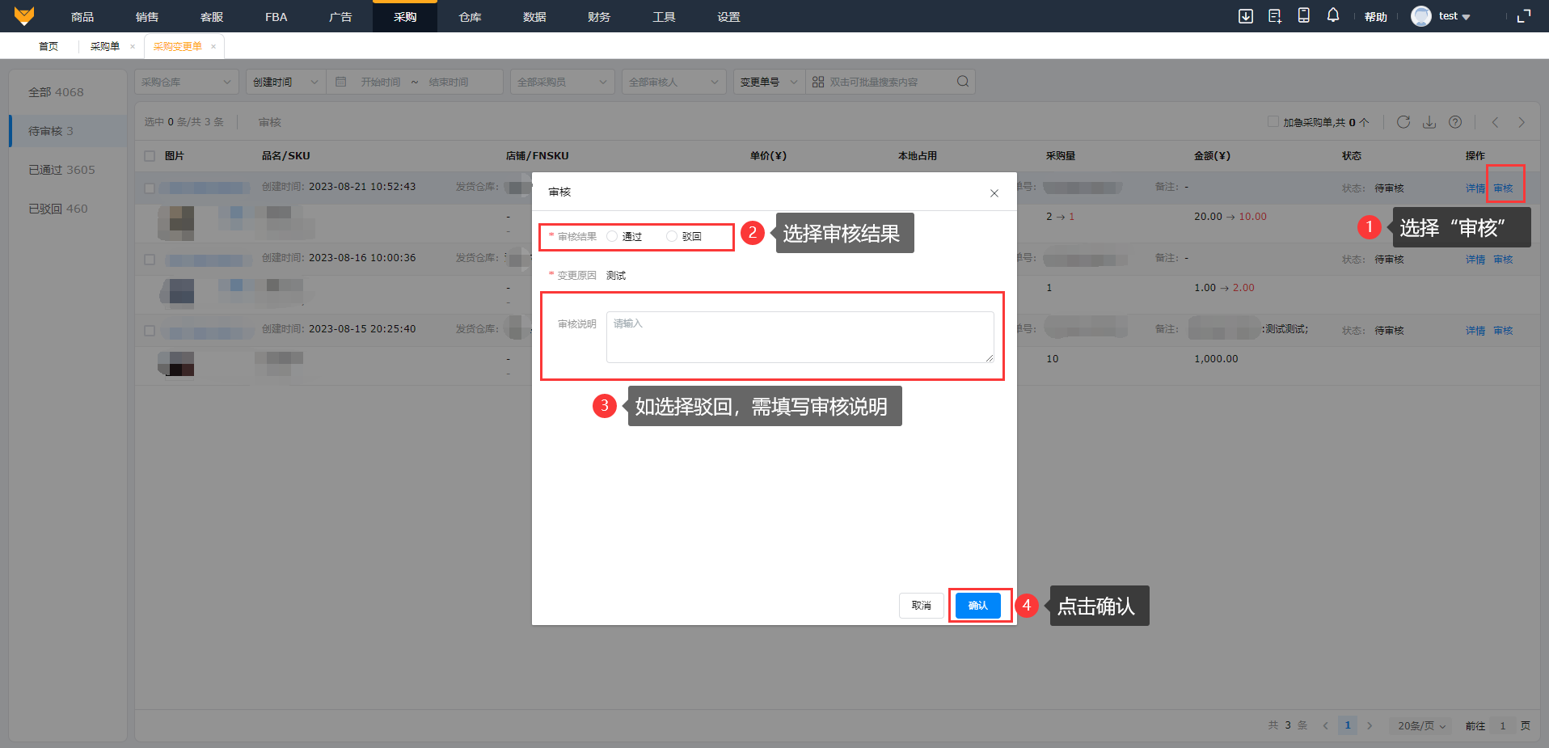The image size is (1549, 748).
Task: Open the 财务 menu
Action: tap(599, 16)
